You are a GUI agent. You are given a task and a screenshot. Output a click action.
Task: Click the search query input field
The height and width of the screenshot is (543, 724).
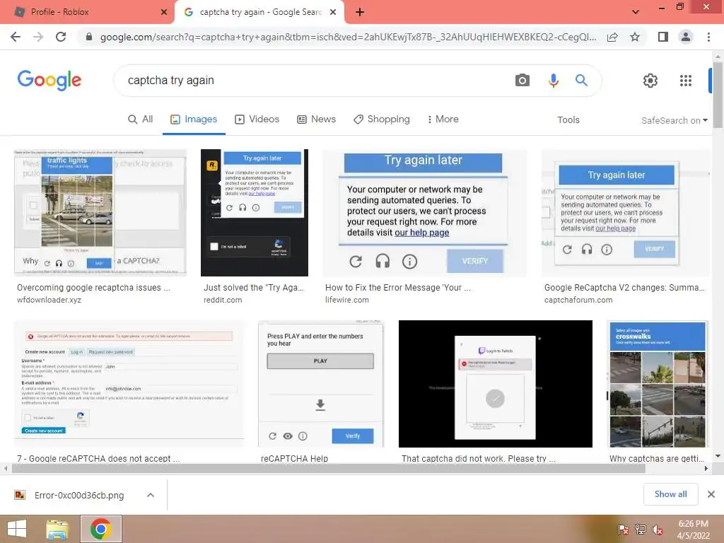(314, 81)
